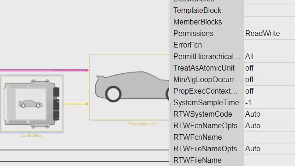The height and width of the screenshot is (166, 295).
Task: Click the SystemSampleTime property name
Action: pyautogui.click(x=206, y=103)
